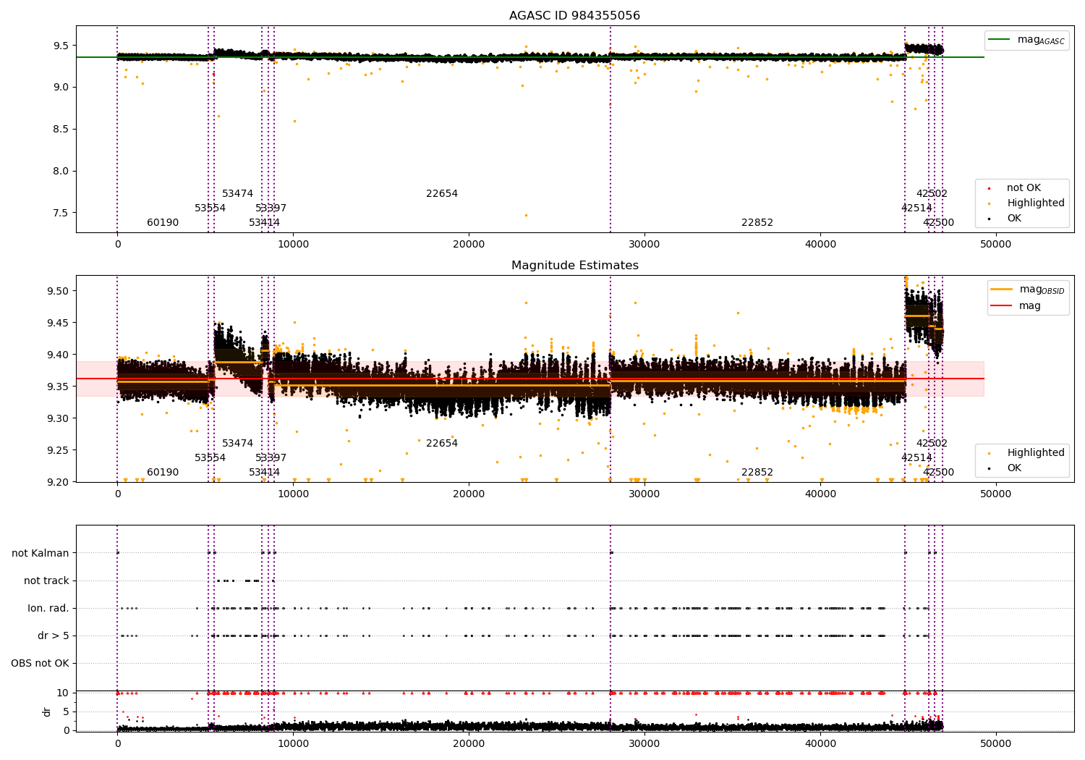
Task: Click the 'not Kalman' axis label
Action: [x=41, y=553]
